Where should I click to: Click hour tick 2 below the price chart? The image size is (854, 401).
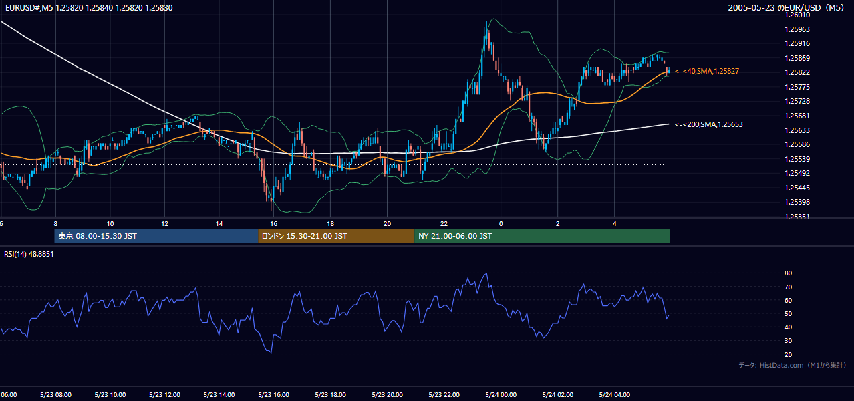[557, 223]
